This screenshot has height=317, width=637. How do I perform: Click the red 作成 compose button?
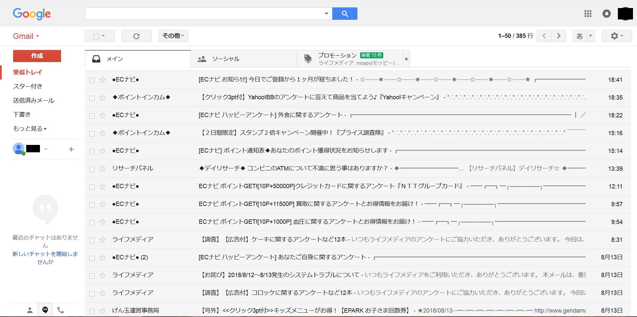click(x=37, y=56)
